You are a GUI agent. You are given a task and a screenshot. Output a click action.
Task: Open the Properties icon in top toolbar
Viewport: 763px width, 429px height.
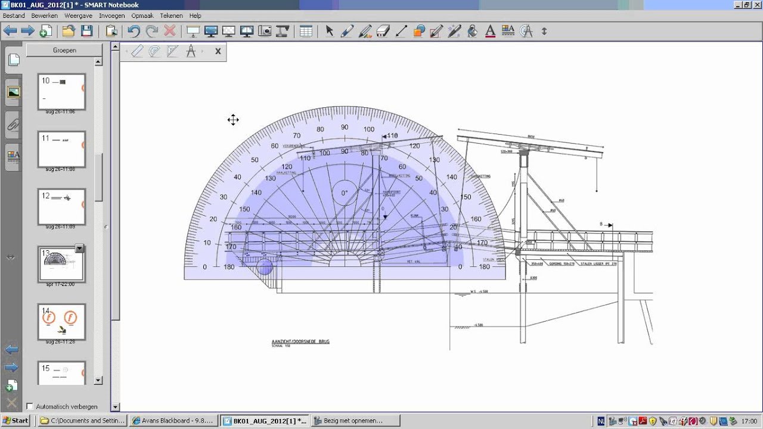tap(508, 31)
